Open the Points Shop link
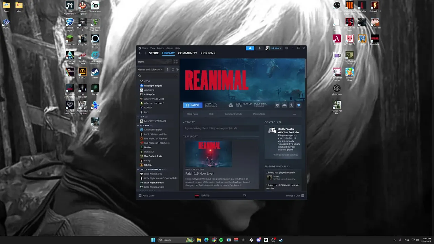434x244 pixels. (259, 114)
